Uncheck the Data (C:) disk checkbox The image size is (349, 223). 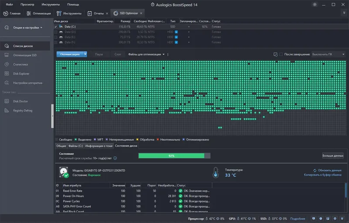(x=56, y=27)
